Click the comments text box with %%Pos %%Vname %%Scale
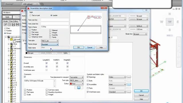 [x=40, y=84]
